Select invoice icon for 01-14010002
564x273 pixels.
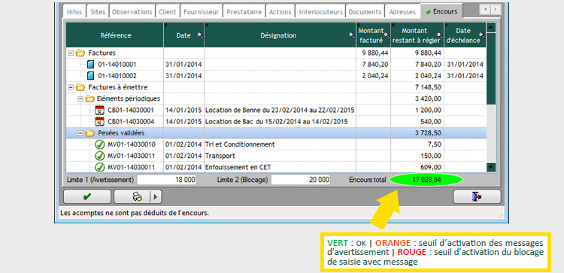tap(91, 76)
